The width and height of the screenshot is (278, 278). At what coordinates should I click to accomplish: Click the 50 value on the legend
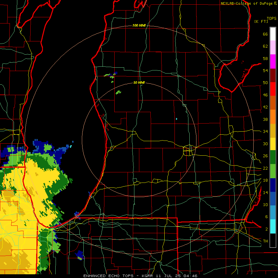265,83
